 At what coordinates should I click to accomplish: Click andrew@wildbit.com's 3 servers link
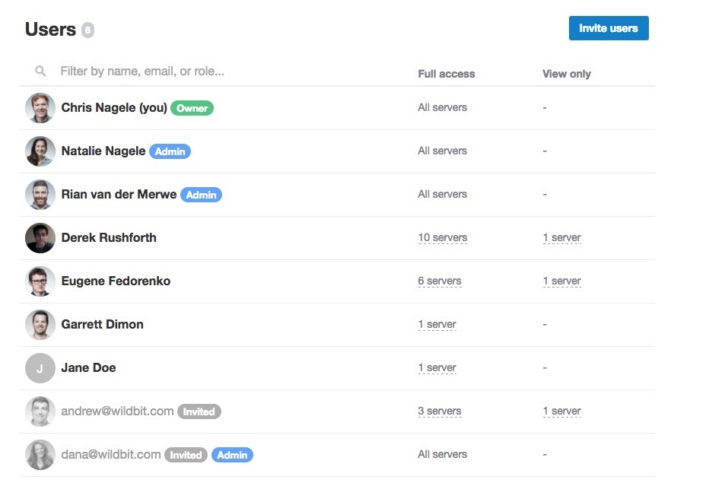[439, 411]
